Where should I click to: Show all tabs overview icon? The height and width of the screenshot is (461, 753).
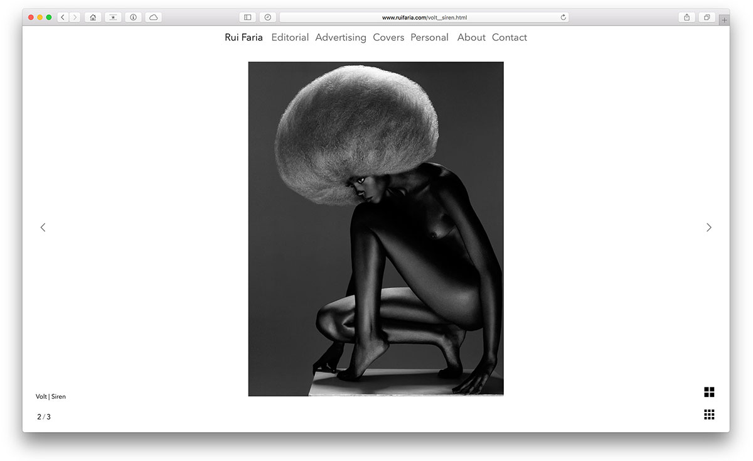(x=707, y=18)
